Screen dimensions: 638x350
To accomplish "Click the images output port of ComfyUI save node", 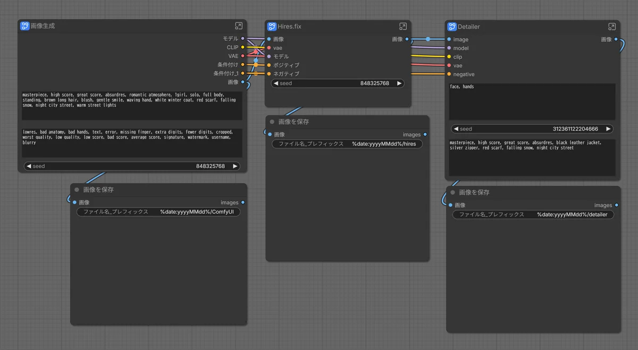I will tap(243, 202).
